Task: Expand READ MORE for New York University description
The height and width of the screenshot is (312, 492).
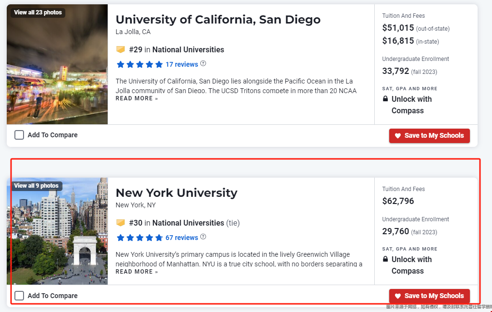Action: [x=137, y=272]
